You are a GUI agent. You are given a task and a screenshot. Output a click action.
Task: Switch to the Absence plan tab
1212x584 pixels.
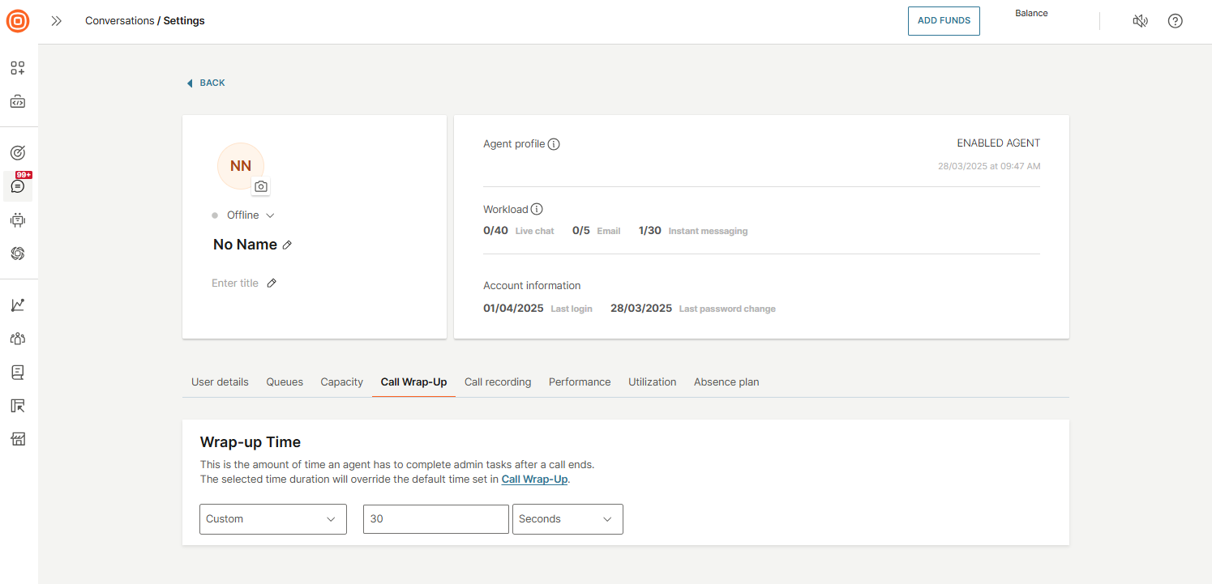726,382
